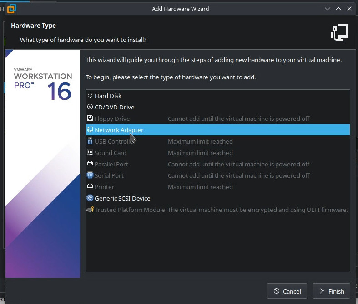Pick the Trusted Platform Module entry
This screenshot has height=304, width=358.
coord(129,210)
